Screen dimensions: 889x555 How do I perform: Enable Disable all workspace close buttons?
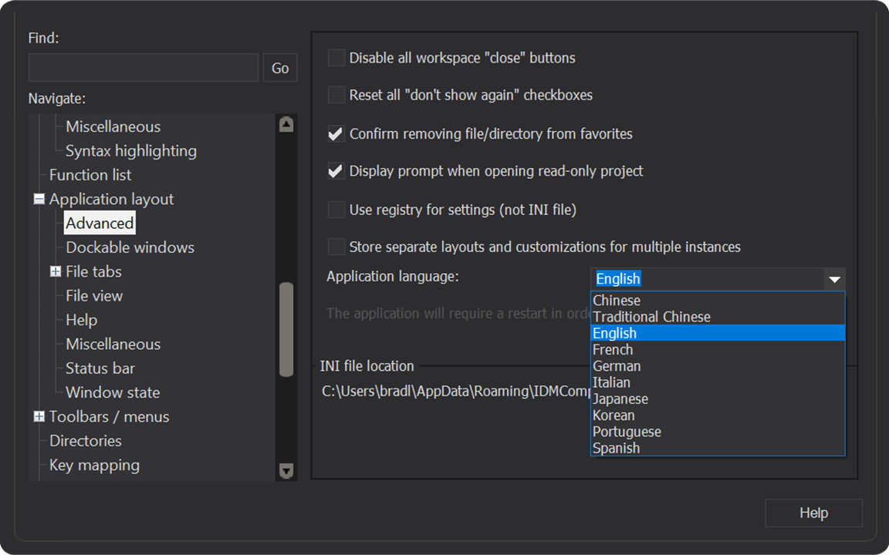tap(336, 58)
